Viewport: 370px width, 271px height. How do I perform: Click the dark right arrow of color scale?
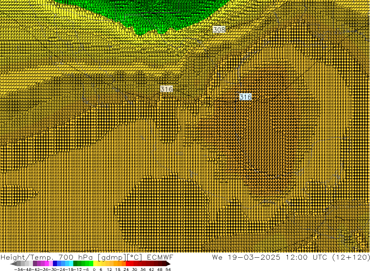coord(168,264)
